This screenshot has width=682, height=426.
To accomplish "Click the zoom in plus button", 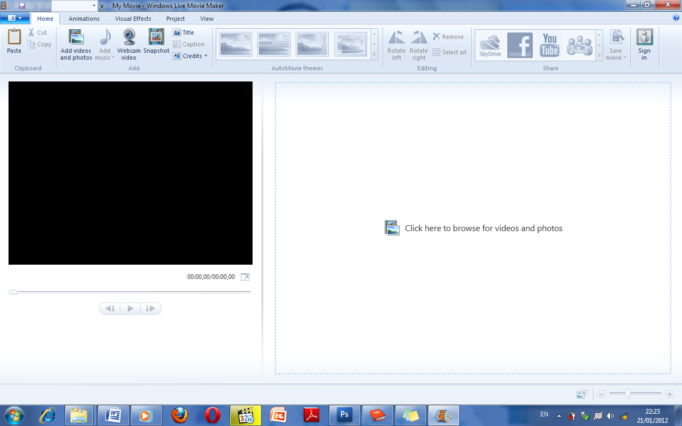I will [x=670, y=394].
